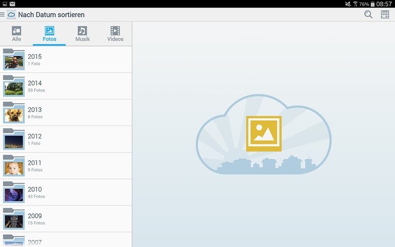
Task: Open the search magnifier icon
Action: [368, 14]
